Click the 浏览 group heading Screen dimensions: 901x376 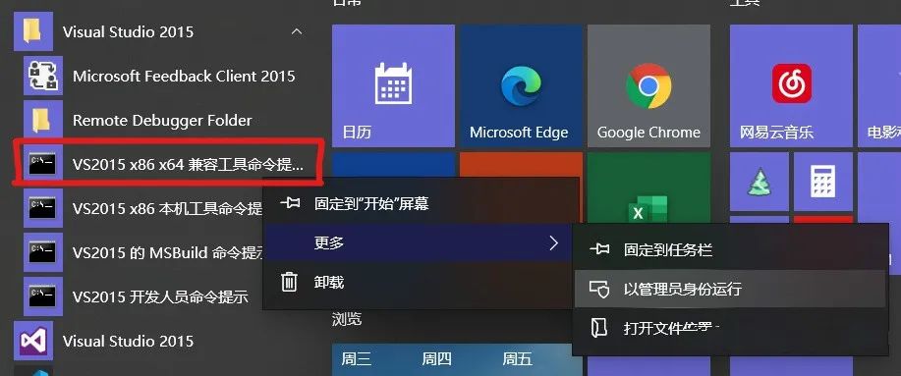[347, 319]
